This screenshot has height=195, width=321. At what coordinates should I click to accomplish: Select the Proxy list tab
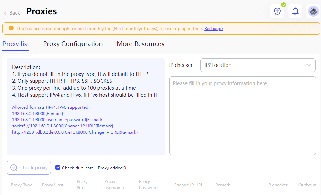(16, 44)
